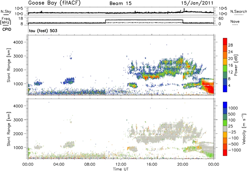Click the date '15/Jan/2011'
247x171 pixels.
coord(197,3)
